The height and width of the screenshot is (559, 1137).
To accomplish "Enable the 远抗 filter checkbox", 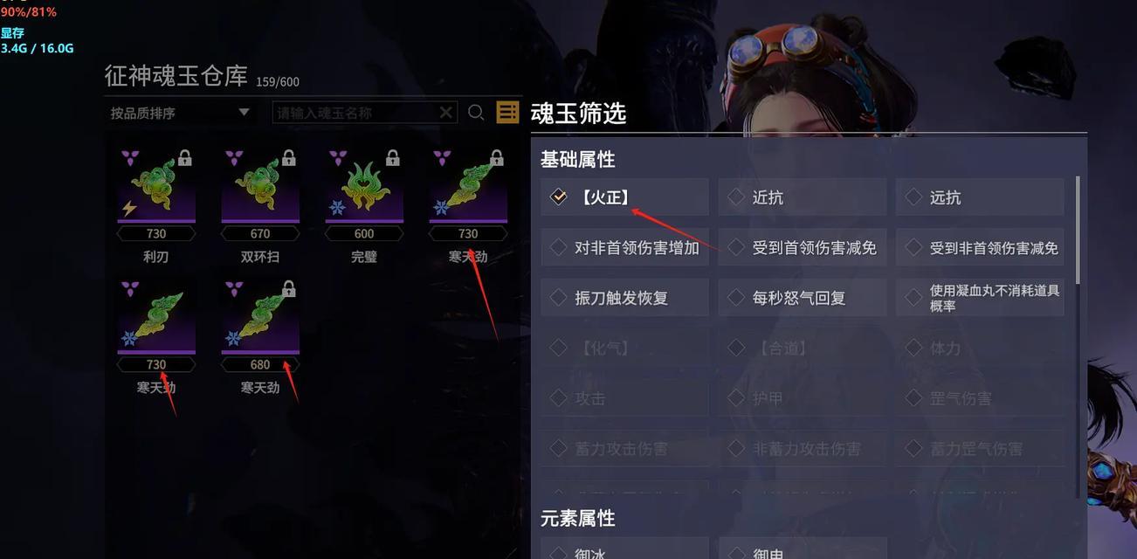I will pos(980,197).
